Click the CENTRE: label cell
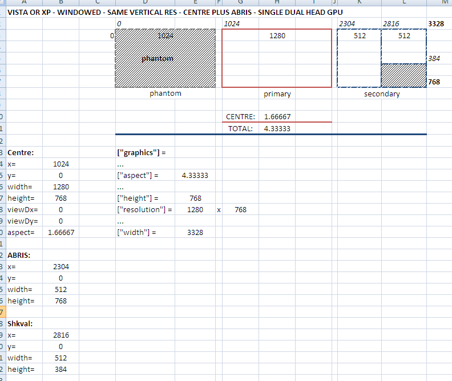Viewport: 452px width, 381px height. 240,116
